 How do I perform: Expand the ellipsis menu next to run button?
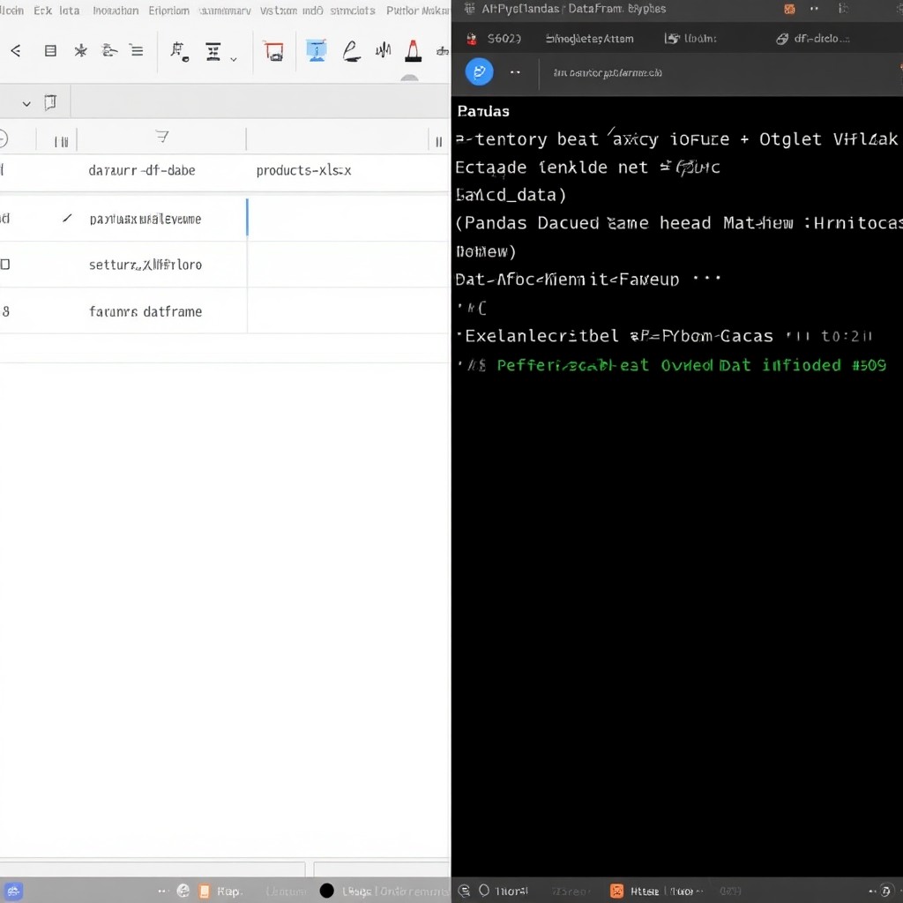point(515,71)
